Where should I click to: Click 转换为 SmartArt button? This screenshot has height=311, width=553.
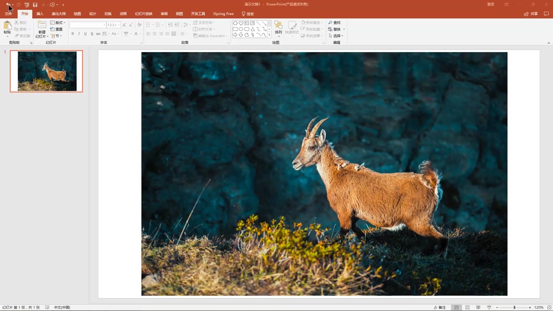click(x=210, y=36)
